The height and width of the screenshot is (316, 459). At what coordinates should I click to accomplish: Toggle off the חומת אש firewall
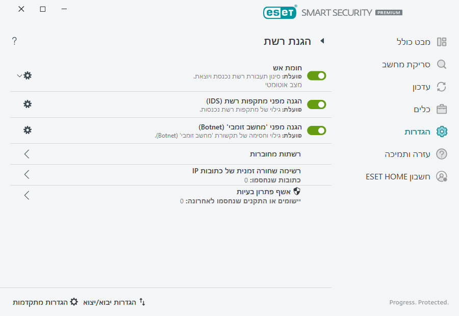pyautogui.click(x=316, y=75)
